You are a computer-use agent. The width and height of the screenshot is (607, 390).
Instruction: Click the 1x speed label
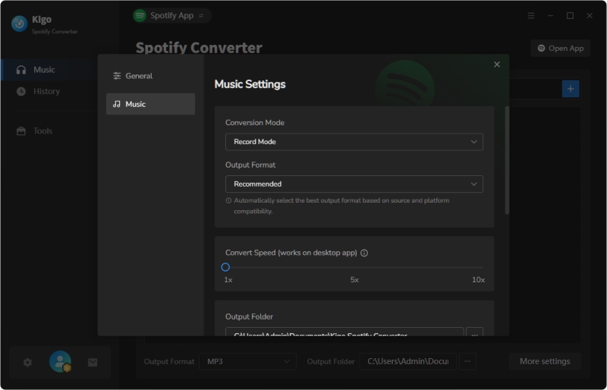coord(228,280)
